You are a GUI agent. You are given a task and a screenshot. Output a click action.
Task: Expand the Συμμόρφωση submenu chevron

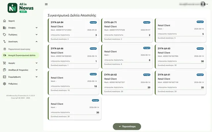36,77
